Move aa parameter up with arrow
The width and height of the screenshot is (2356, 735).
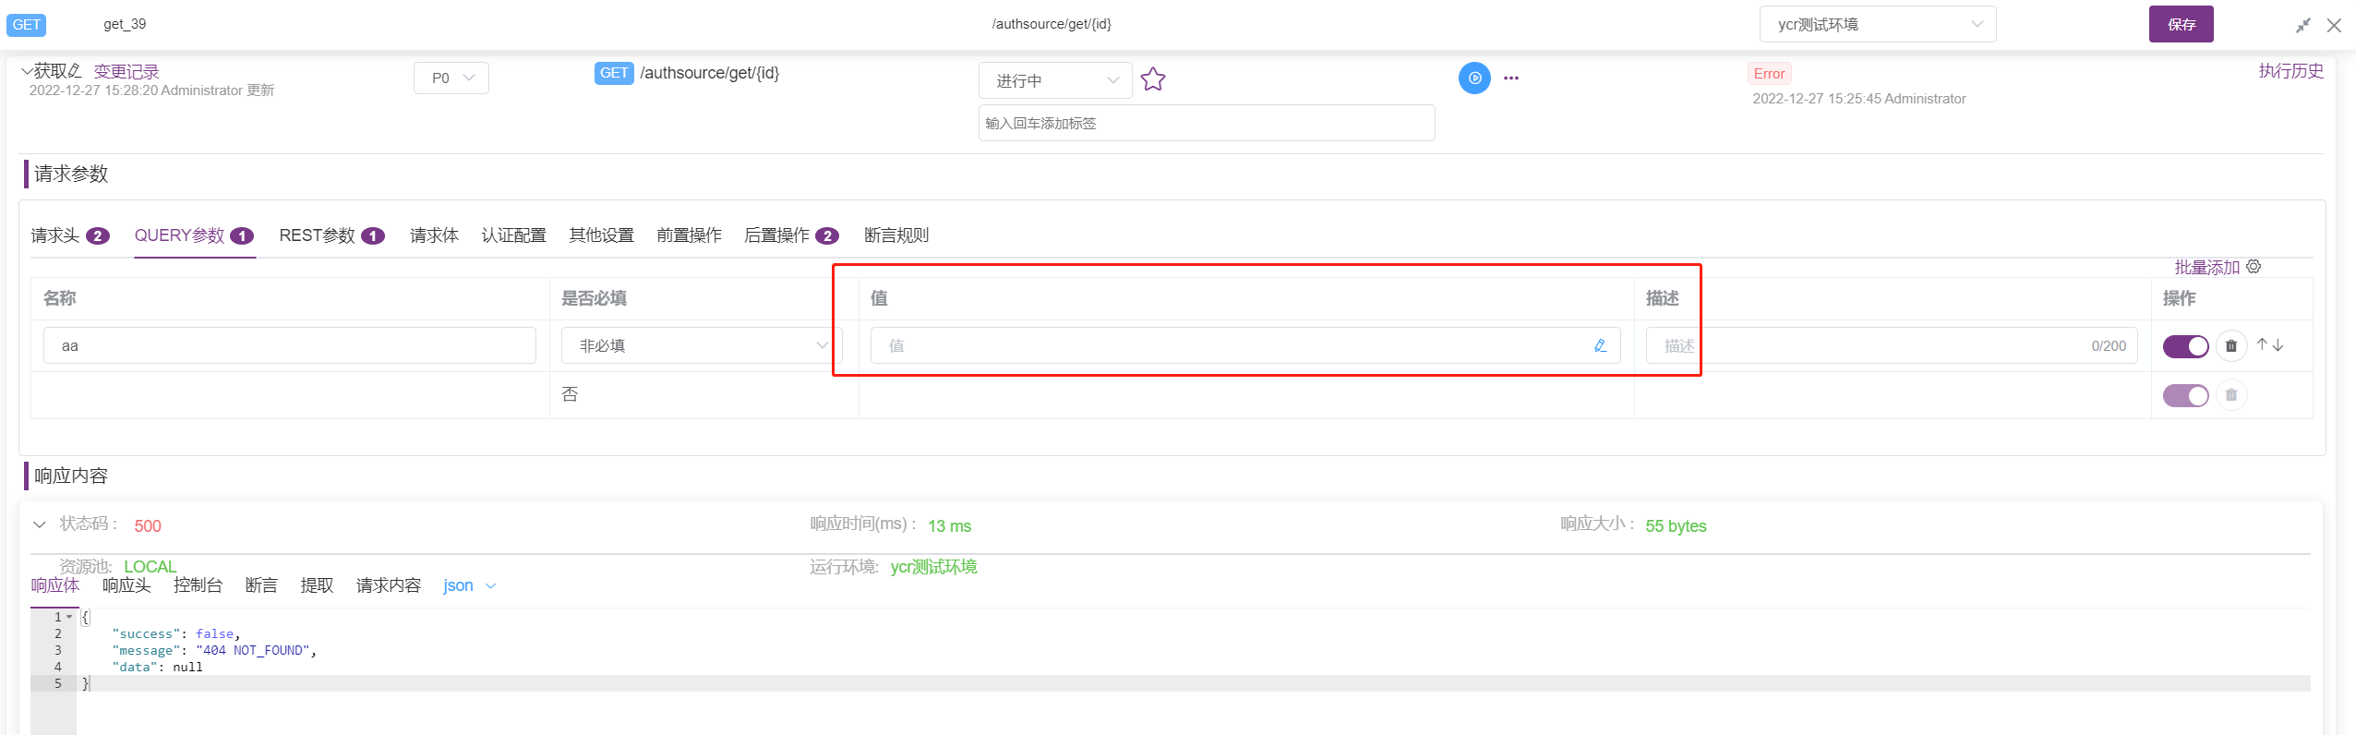tap(2262, 344)
